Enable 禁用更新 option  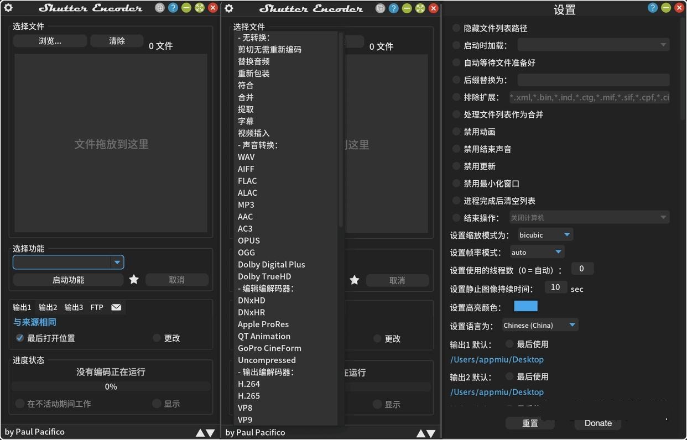[455, 166]
